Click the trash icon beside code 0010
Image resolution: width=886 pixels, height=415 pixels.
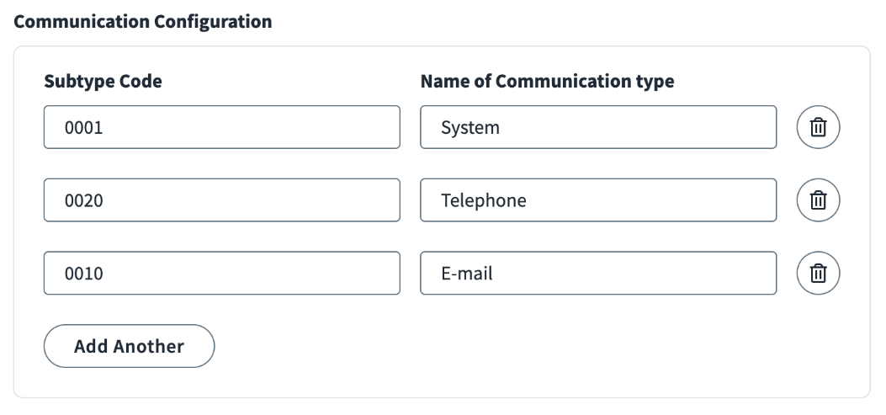tap(818, 273)
